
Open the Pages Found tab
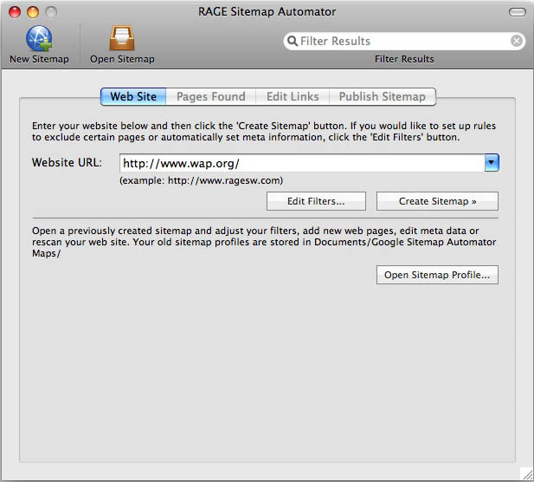(x=211, y=96)
